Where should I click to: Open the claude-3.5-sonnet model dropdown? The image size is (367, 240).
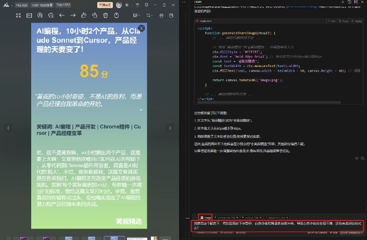tap(207, 233)
